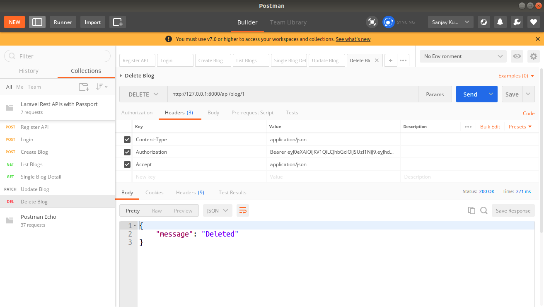This screenshot has width=544, height=307.
Task: Open the collection sort options
Action: [102, 87]
